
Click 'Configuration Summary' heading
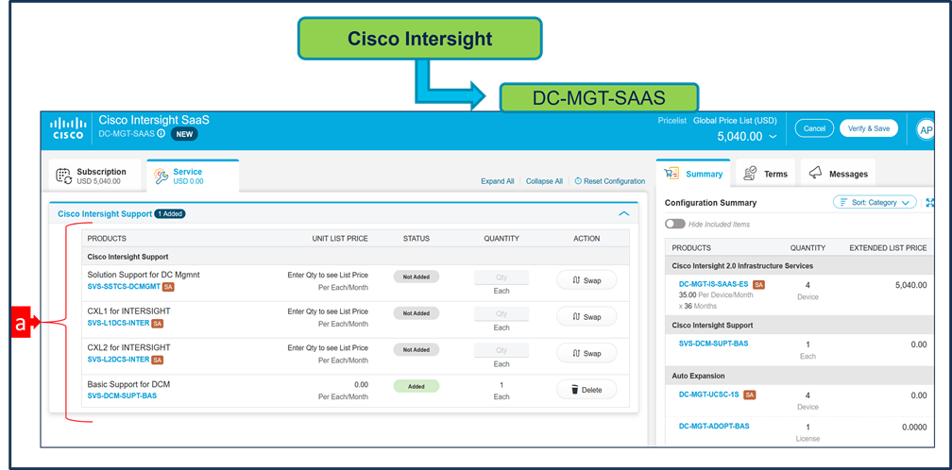[711, 203]
